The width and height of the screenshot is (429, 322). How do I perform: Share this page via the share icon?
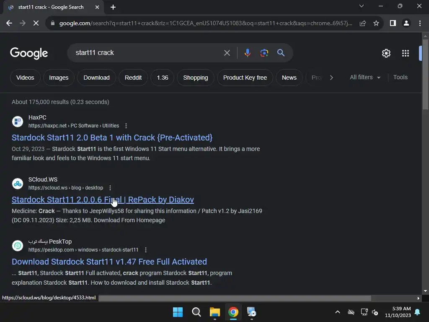tap(363, 23)
